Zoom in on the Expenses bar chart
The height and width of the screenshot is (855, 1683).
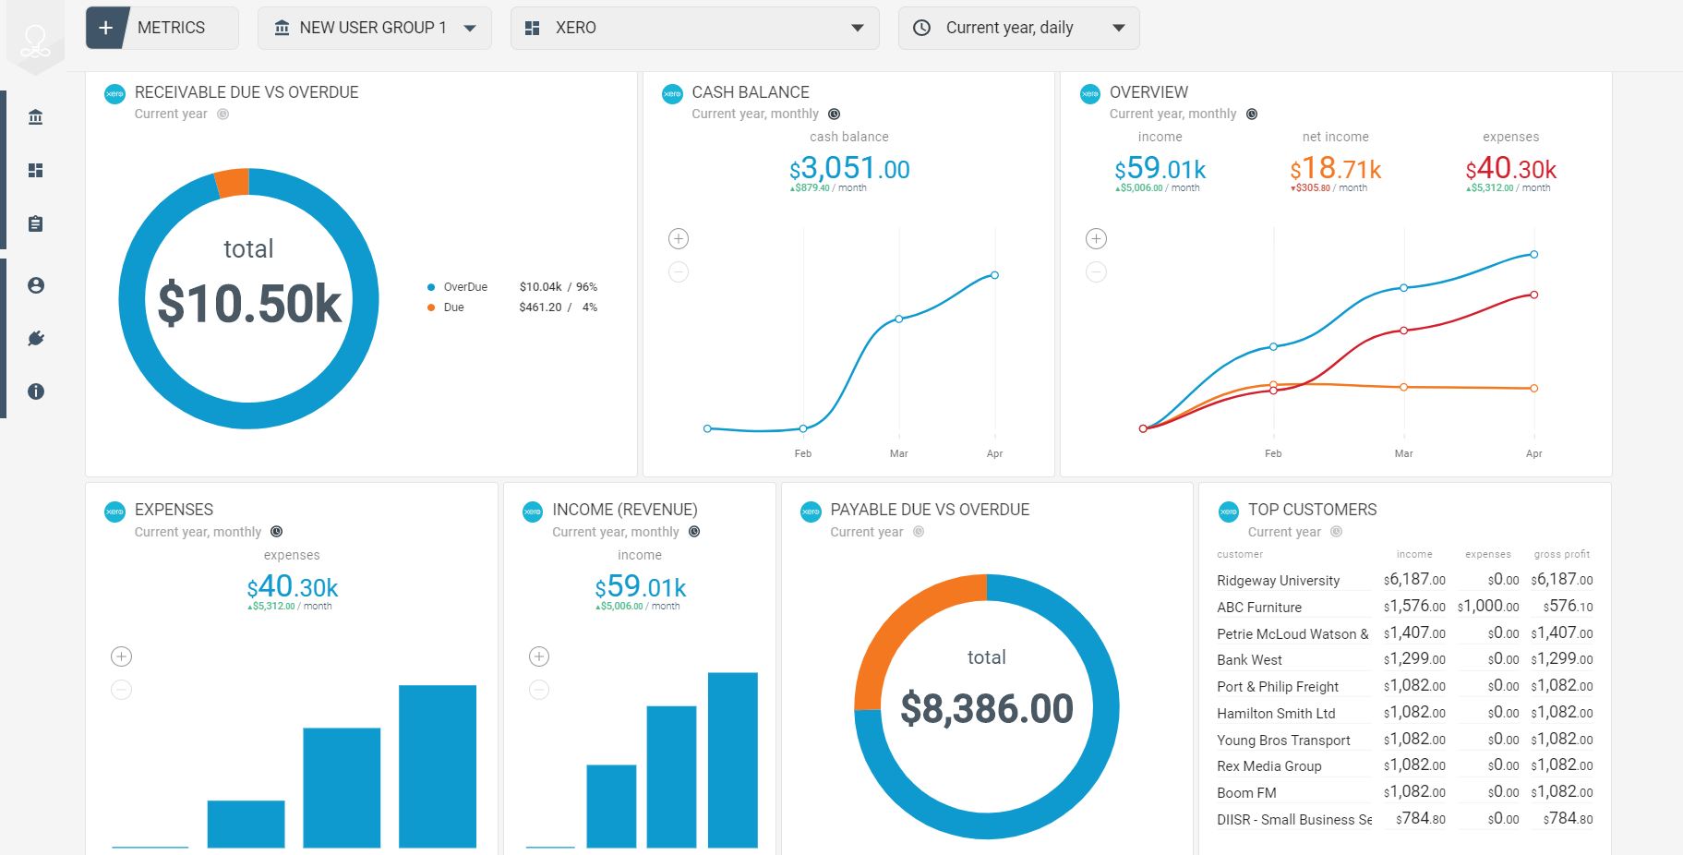click(121, 656)
